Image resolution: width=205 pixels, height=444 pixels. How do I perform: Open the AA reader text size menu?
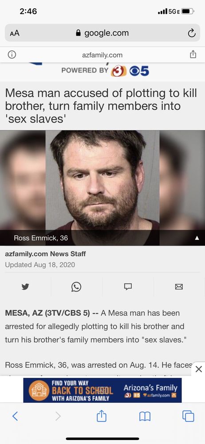[15, 33]
